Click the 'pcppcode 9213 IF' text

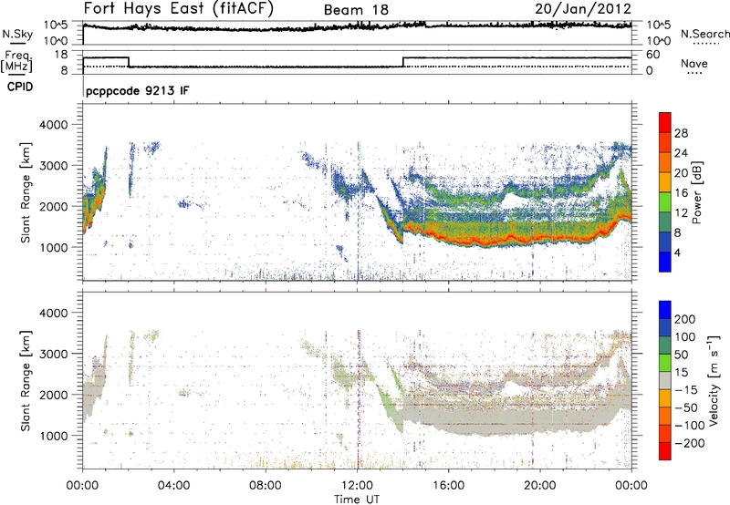pos(138,90)
